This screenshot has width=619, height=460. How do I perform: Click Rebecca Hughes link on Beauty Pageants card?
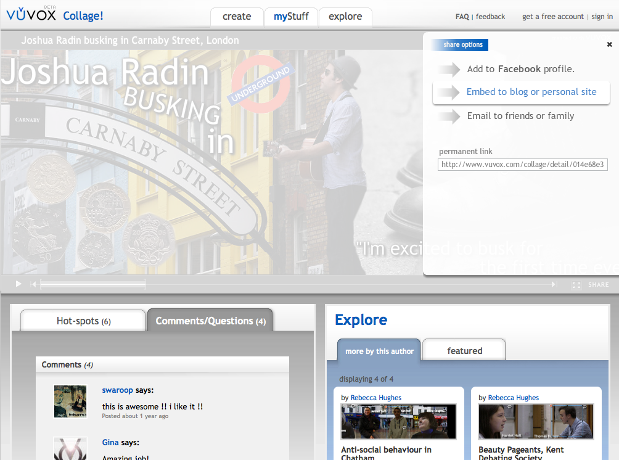pyautogui.click(x=513, y=398)
